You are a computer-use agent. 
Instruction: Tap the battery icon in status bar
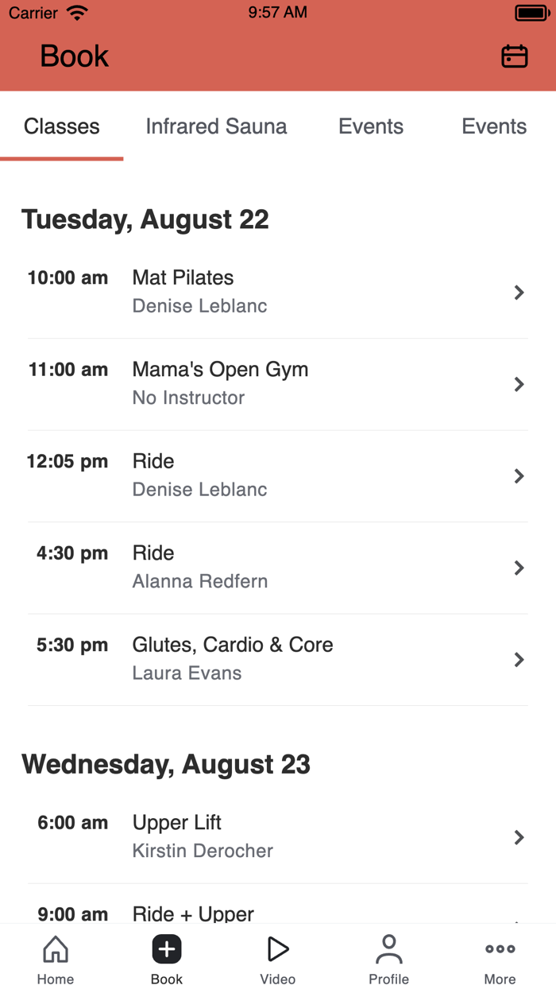pos(531,12)
